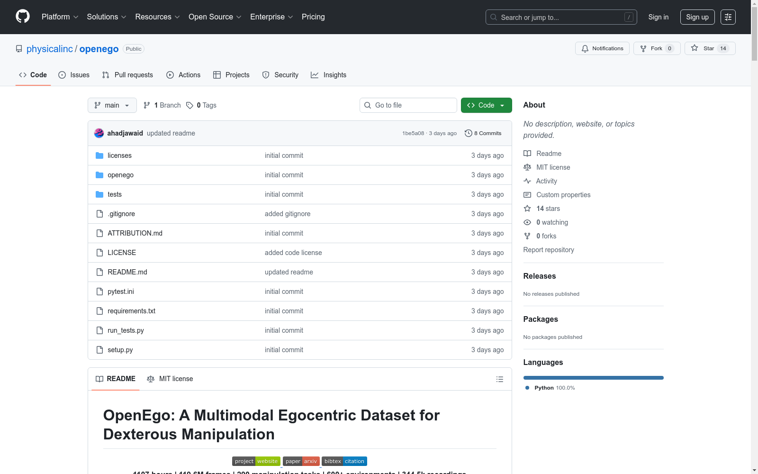
Task: Fork this repository
Action: [x=657, y=48]
